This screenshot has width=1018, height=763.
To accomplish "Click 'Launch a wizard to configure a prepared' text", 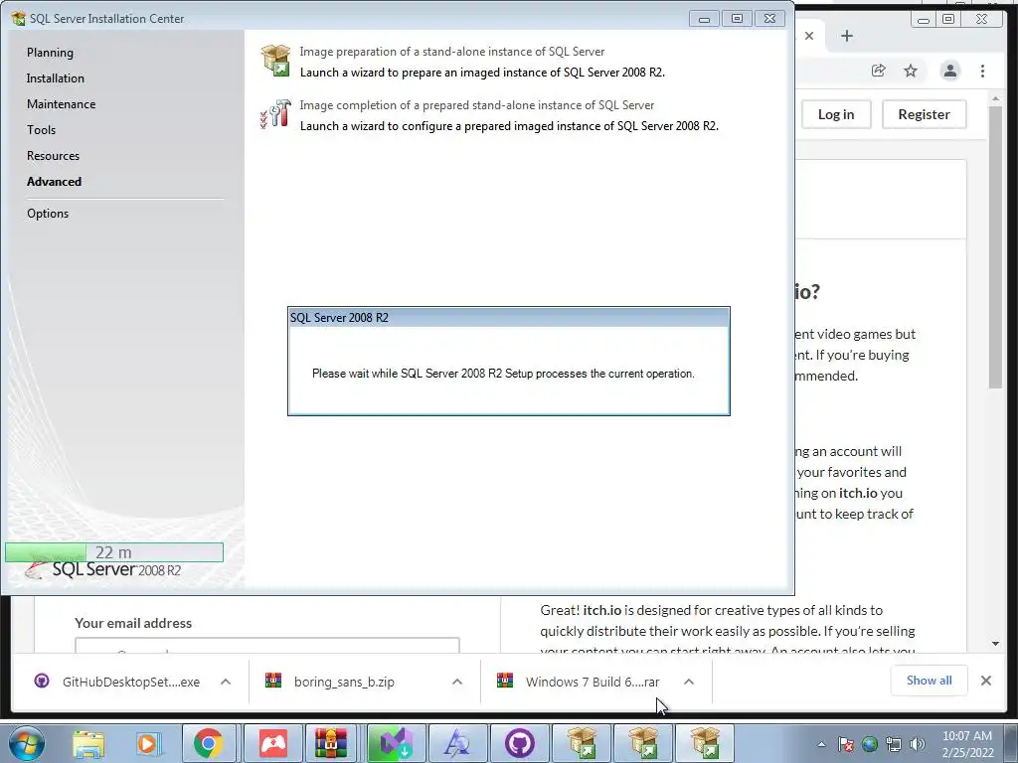I will point(509,126).
